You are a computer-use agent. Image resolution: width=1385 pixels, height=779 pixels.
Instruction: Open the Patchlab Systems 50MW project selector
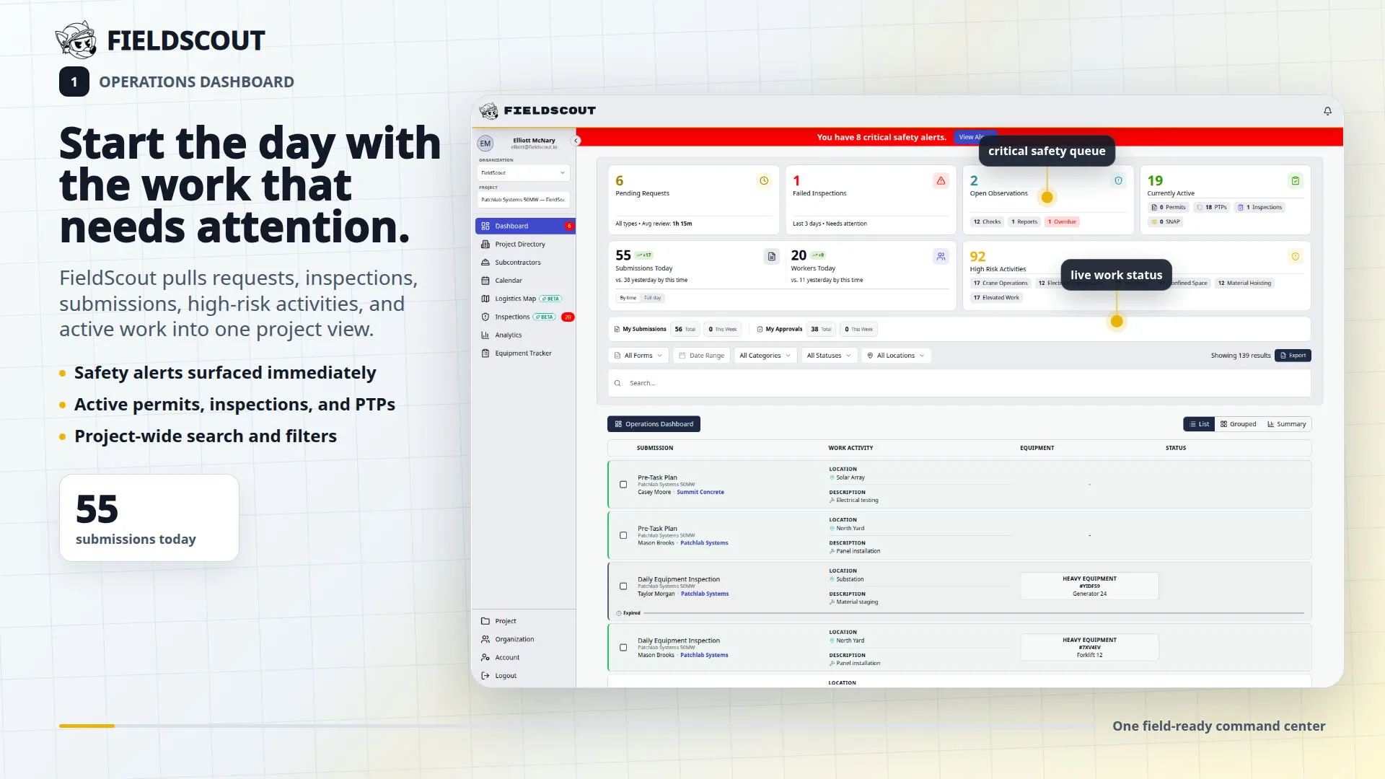[x=524, y=200]
